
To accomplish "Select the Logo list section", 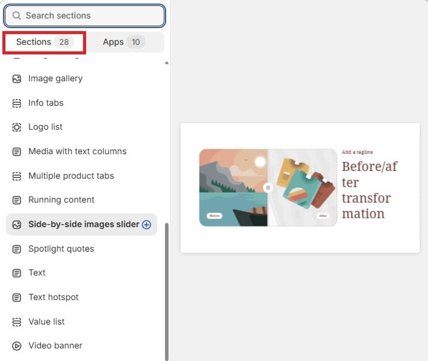I will coord(45,127).
